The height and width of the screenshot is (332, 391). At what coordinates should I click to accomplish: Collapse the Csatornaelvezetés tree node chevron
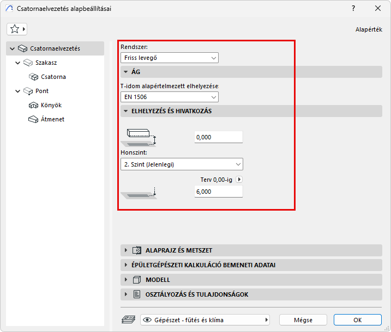[x=12, y=48]
